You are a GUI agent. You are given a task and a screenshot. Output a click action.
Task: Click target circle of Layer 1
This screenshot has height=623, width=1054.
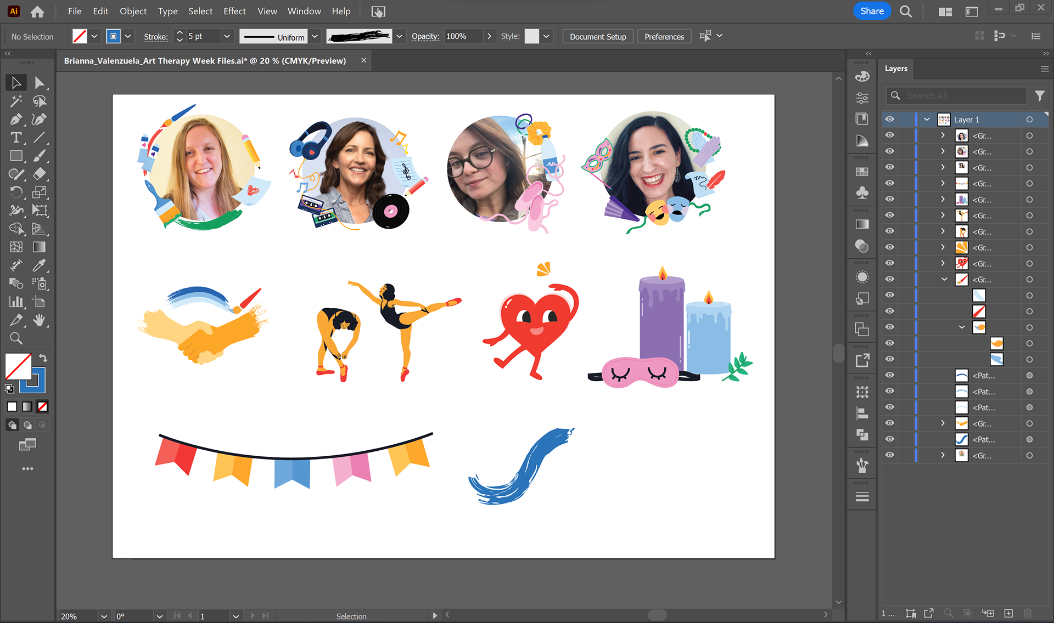click(1029, 120)
